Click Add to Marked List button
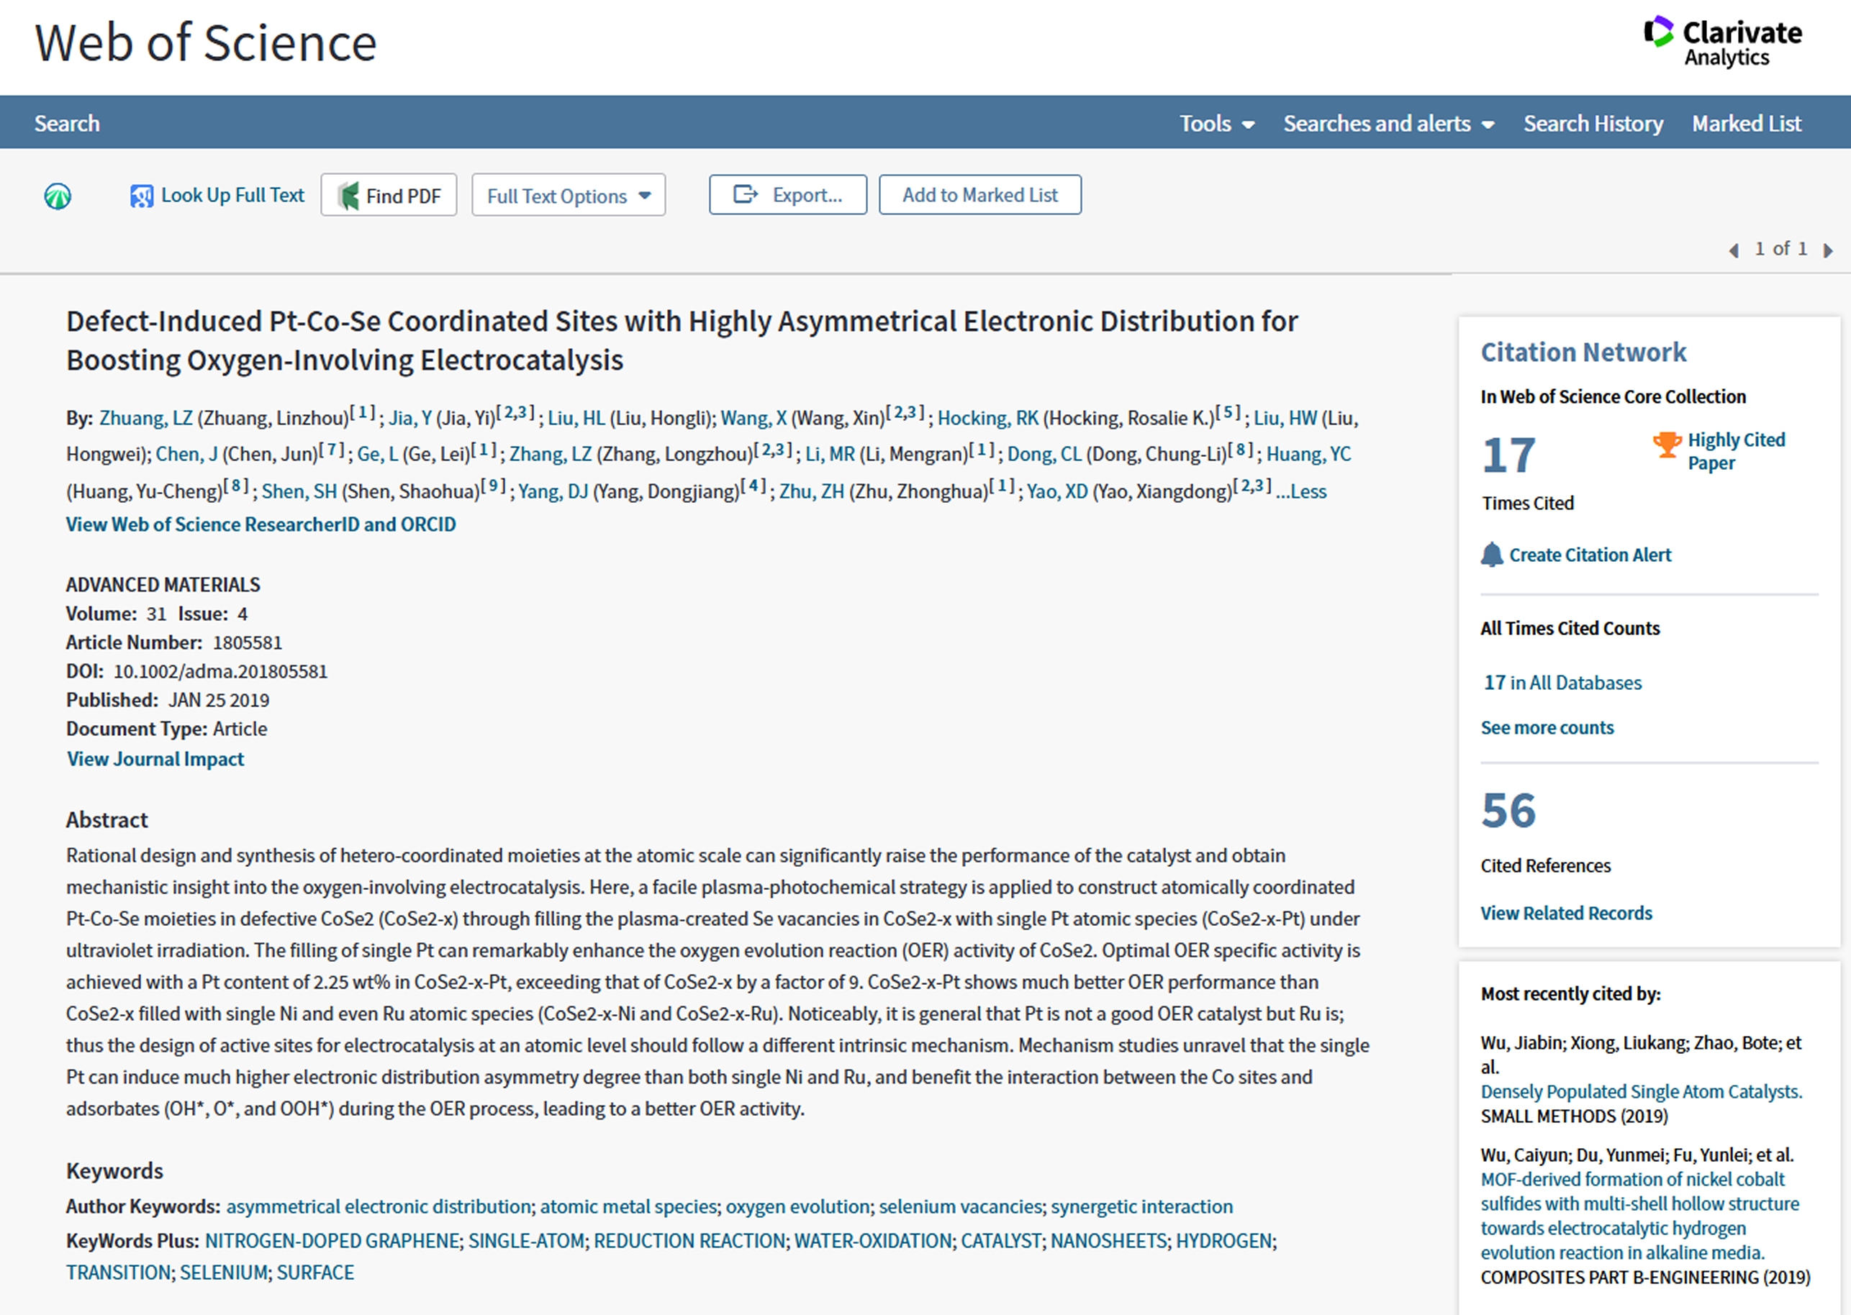This screenshot has width=1851, height=1315. click(979, 194)
